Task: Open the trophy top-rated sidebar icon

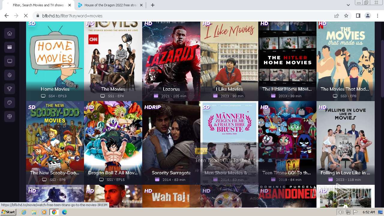Action: pos(10,89)
